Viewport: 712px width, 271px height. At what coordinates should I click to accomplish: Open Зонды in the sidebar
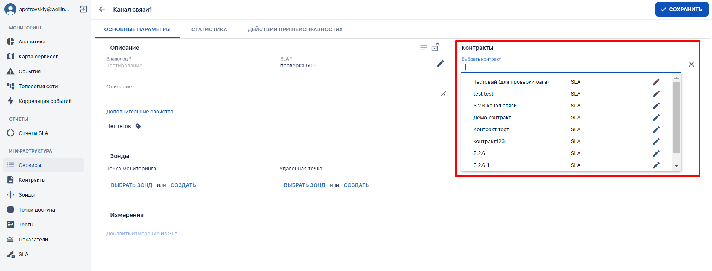tap(43, 195)
